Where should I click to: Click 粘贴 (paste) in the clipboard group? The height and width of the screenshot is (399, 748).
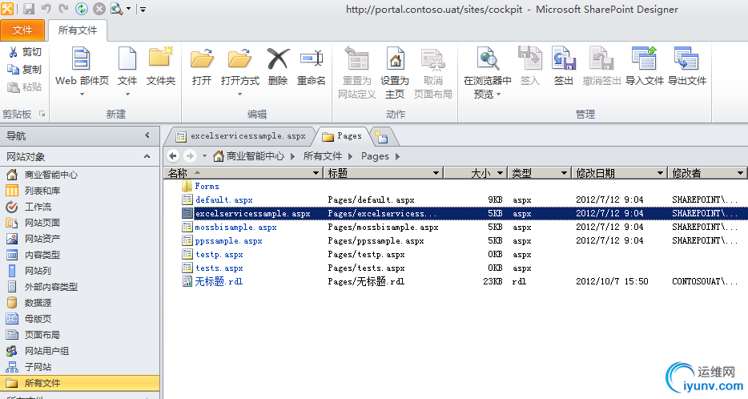point(25,87)
